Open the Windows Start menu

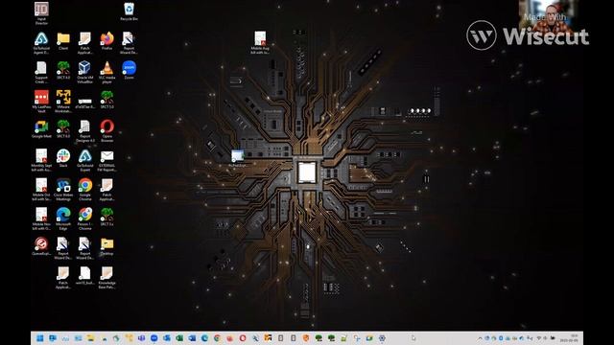click(40, 338)
